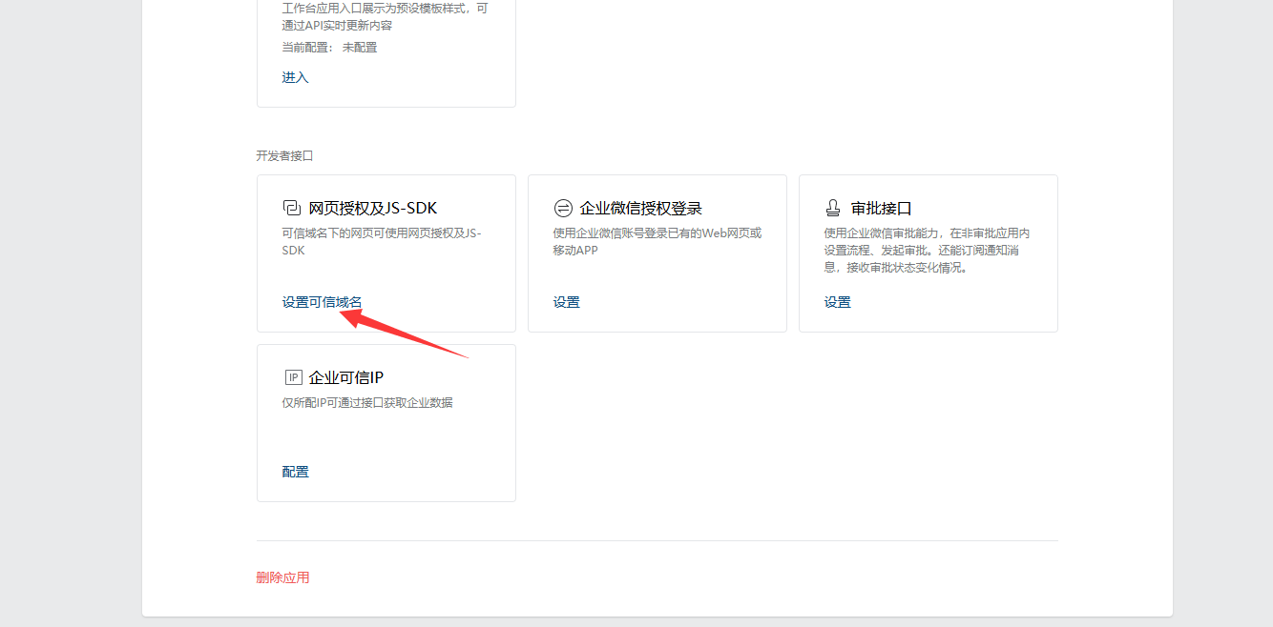Click the 企业可信IP icon

293,377
